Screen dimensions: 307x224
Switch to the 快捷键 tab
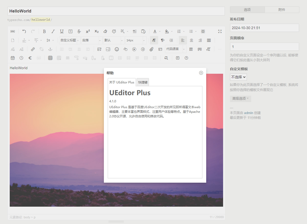(143, 82)
